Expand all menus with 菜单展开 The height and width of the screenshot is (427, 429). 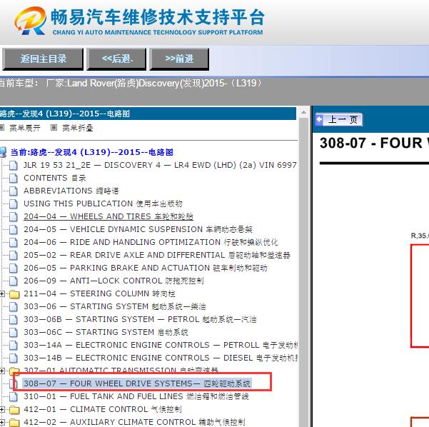pyautogui.click(x=24, y=128)
